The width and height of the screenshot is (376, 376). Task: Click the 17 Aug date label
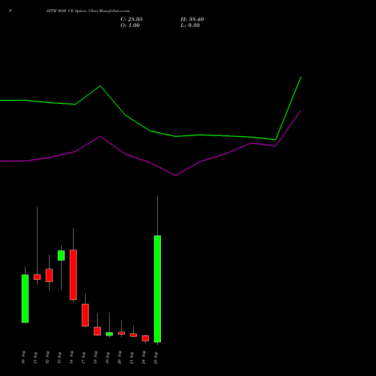point(83,358)
